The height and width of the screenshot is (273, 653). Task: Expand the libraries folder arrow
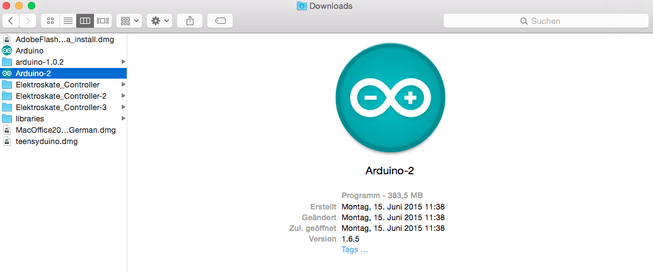[124, 118]
